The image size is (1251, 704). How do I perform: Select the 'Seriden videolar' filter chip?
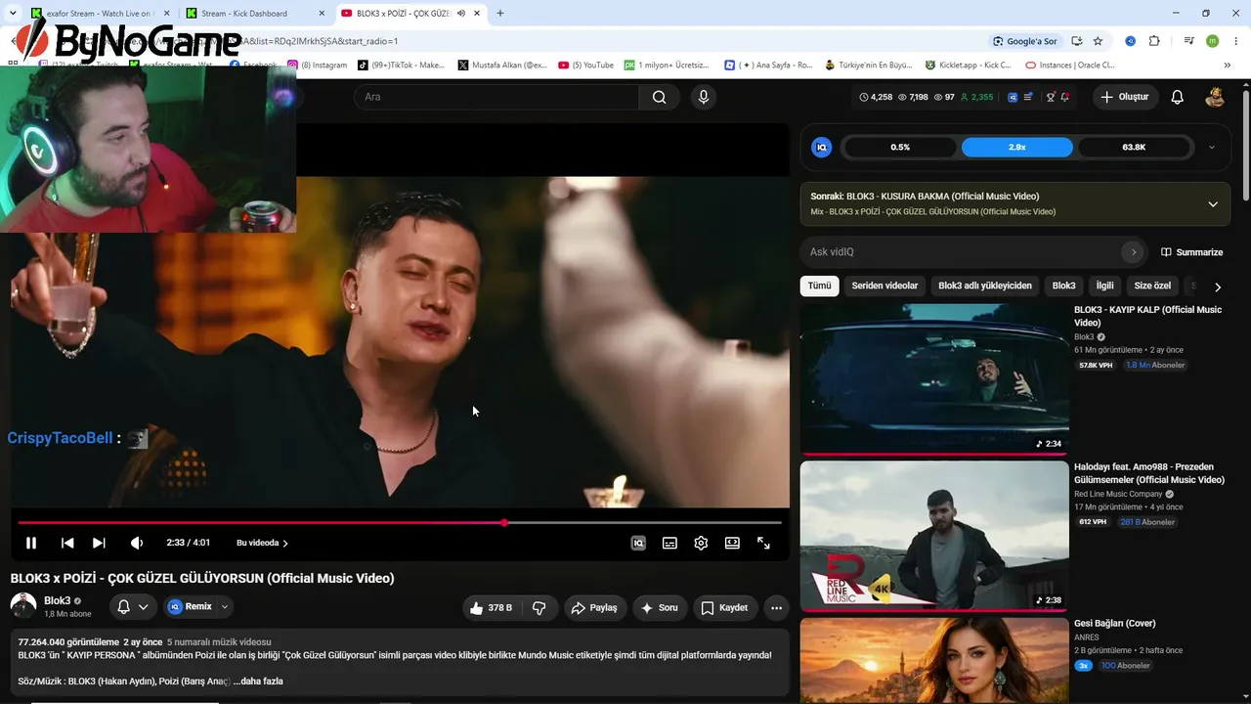tap(884, 286)
